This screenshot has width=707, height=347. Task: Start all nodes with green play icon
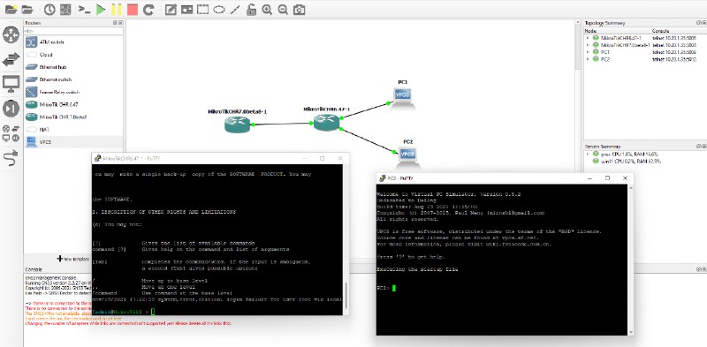[101, 9]
